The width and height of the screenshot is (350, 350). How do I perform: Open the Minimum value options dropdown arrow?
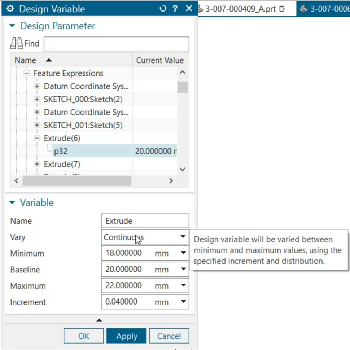pyautogui.click(x=183, y=253)
